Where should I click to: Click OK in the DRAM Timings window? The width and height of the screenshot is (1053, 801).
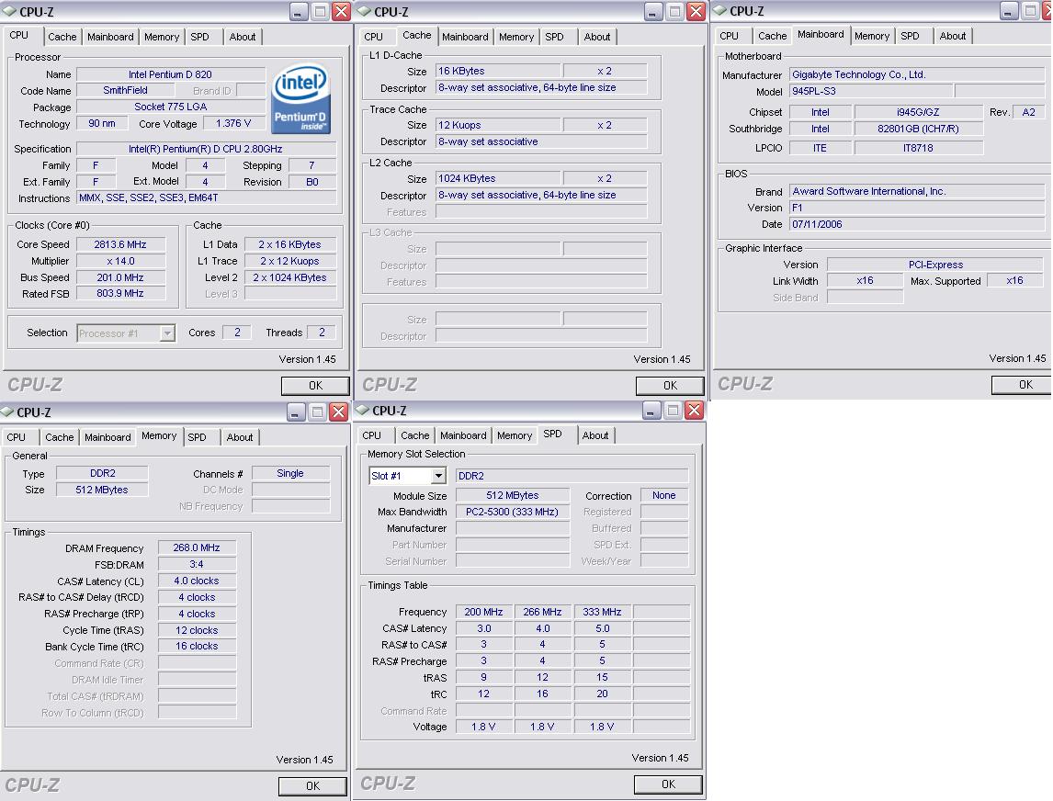[313, 785]
